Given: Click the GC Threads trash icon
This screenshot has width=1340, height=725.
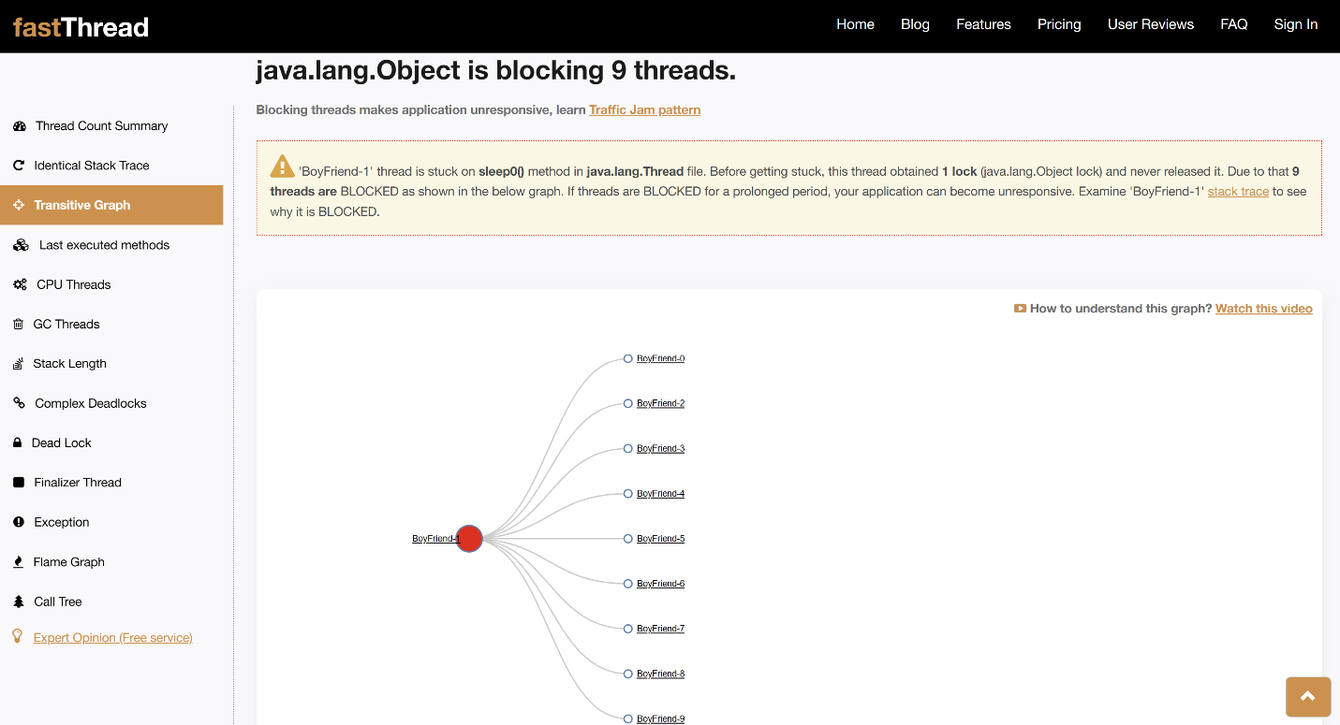Looking at the screenshot, I should (19, 325).
